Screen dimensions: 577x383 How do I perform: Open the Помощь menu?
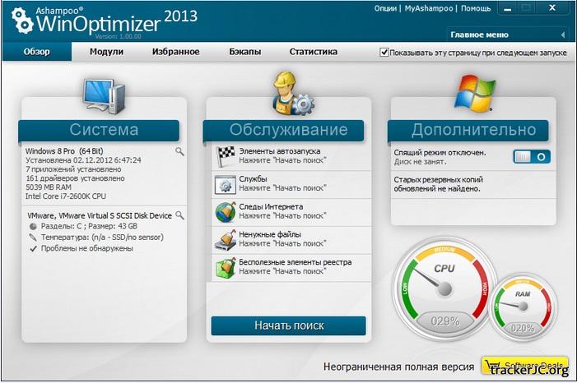476,8
